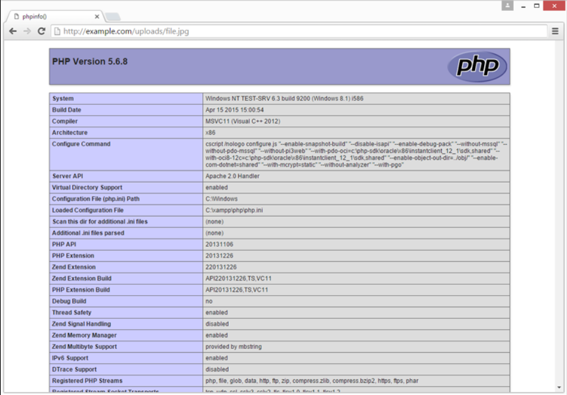Open a new tab
The image size is (567, 395).
pos(113,16)
